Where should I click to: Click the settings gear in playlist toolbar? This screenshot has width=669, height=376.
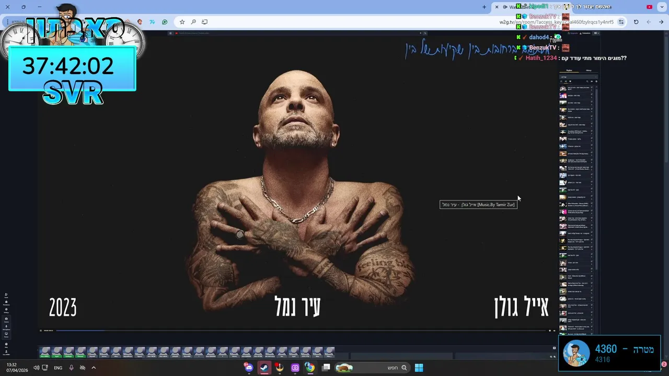point(596,81)
